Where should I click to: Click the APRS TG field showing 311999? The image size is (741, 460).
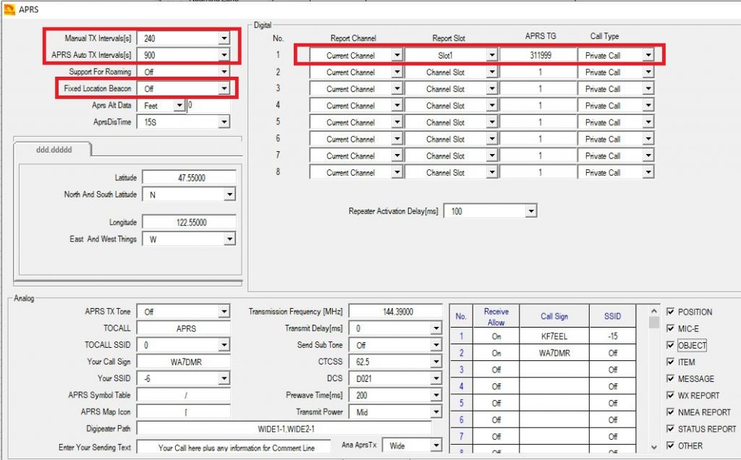[x=539, y=55]
